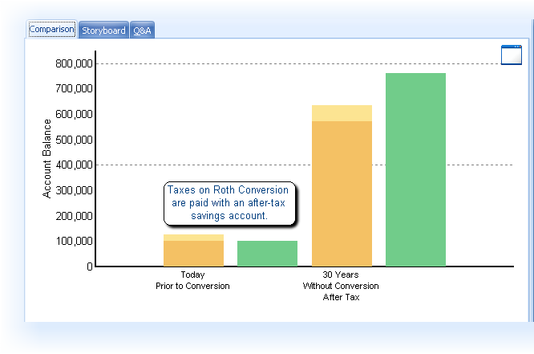Click the 200,000 axis value
Viewport: 534px width, 354px height.
coord(71,216)
